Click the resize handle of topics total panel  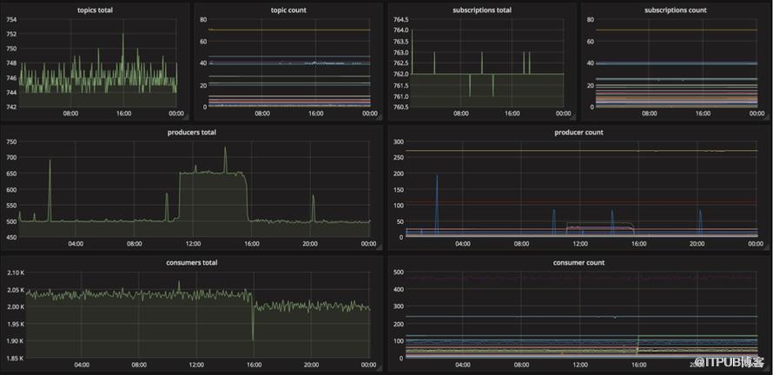[187, 118]
